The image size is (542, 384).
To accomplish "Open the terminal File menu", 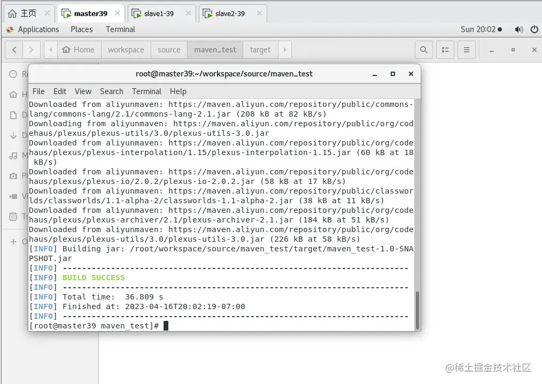I will tap(38, 91).
